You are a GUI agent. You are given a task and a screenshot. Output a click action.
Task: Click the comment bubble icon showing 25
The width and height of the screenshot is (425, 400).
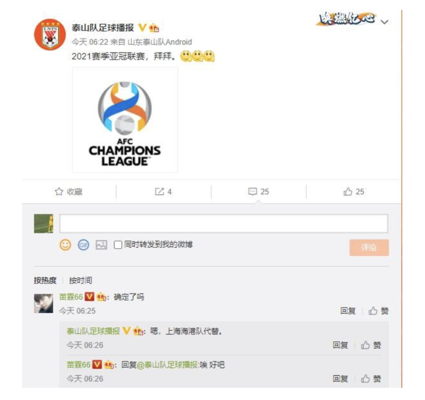pos(252,191)
